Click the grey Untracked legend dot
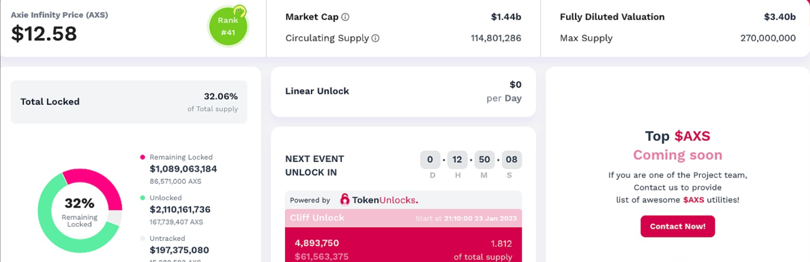 143,238
